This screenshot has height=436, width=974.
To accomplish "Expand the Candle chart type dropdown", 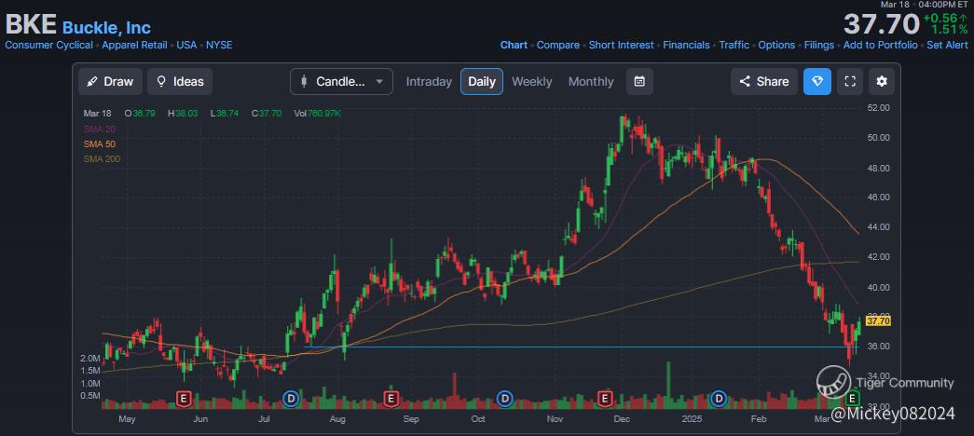I will point(342,81).
